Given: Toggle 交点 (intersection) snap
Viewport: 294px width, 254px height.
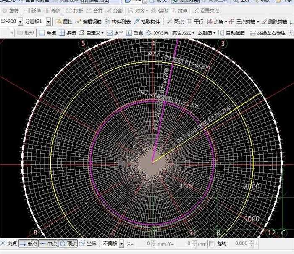Looking at the screenshot, I should 8,243.
